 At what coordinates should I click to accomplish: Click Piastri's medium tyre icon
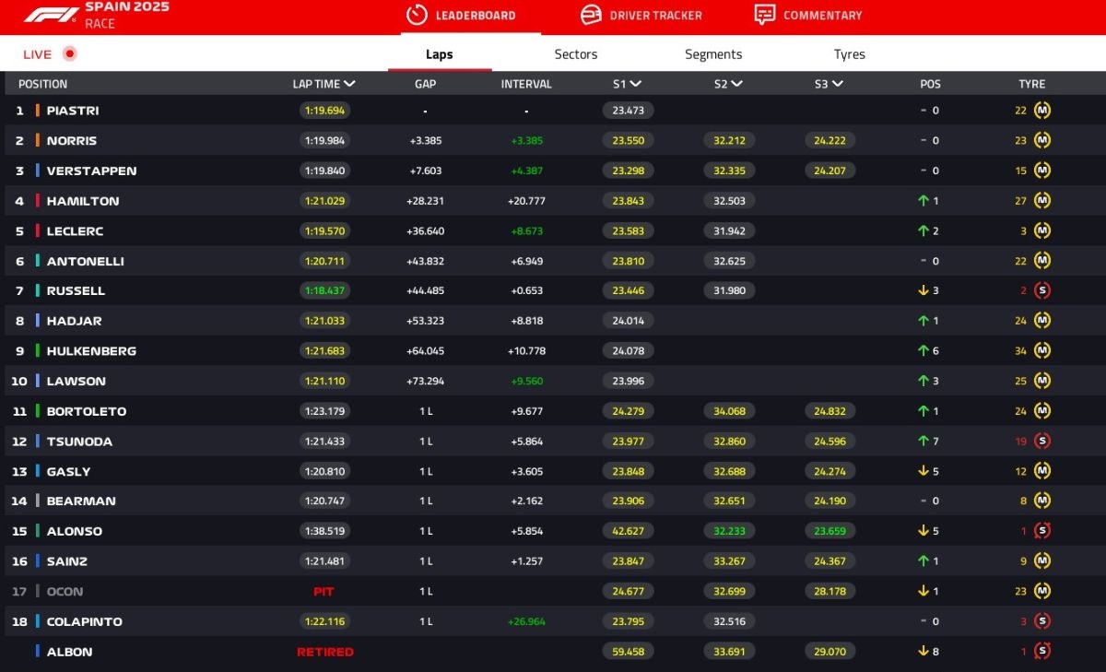pyautogui.click(x=1042, y=111)
